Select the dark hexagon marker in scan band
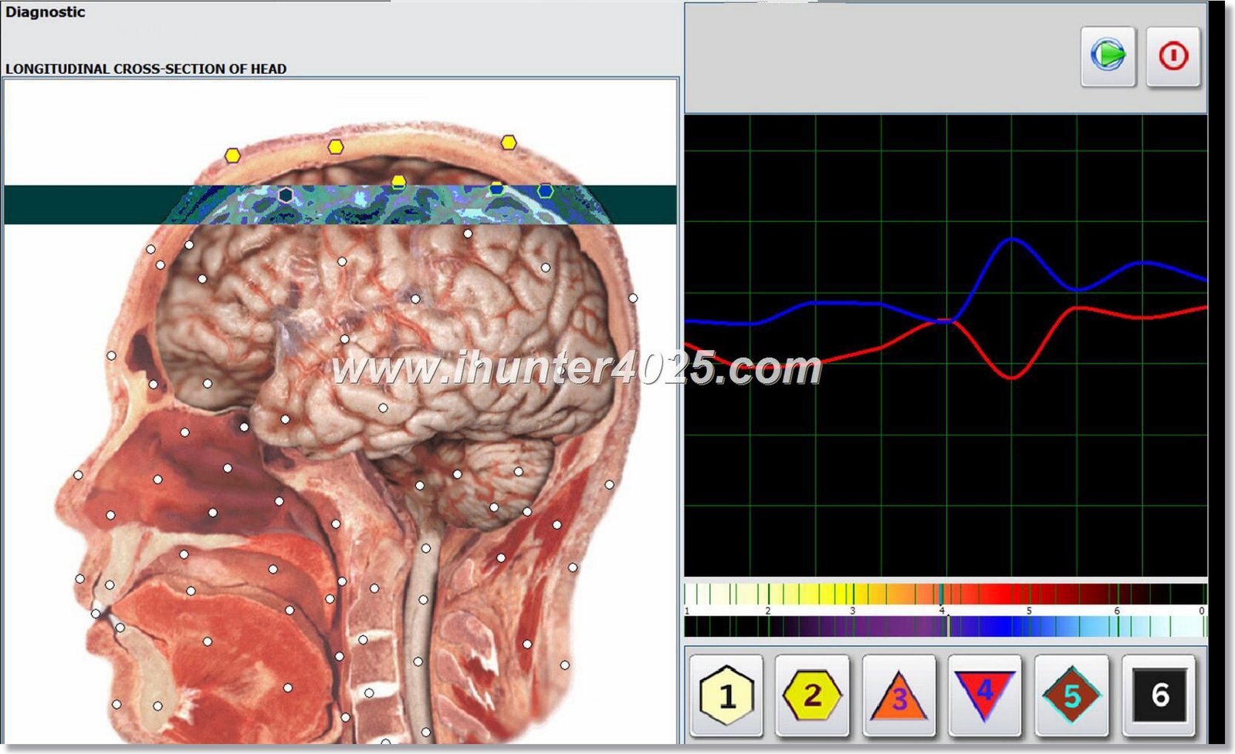1235x754 pixels. (x=286, y=195)
